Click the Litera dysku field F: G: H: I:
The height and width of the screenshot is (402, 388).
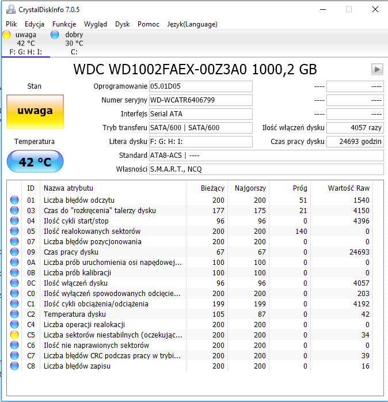(x=201, y=142)
